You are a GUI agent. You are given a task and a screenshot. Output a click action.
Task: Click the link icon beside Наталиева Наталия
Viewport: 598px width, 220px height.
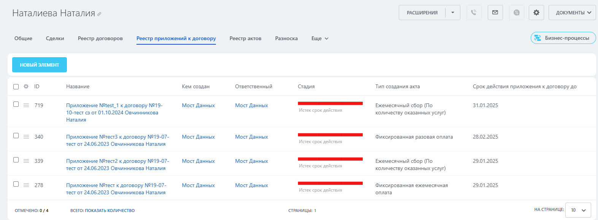point(99,14)
